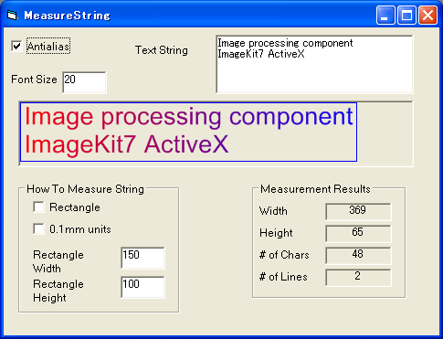This screenshot has height=339, width=443.
Task: Click the # of Lines label
Action: pos(283,277)
